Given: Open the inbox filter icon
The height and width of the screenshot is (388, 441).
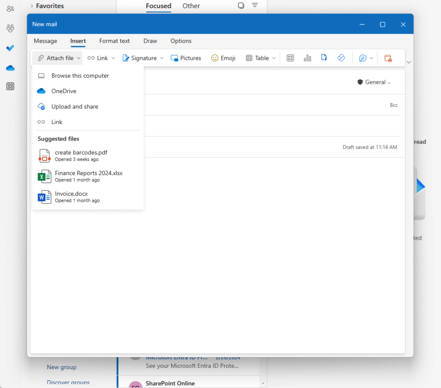Looking at the screenshot, I should (x=255, y=5).
